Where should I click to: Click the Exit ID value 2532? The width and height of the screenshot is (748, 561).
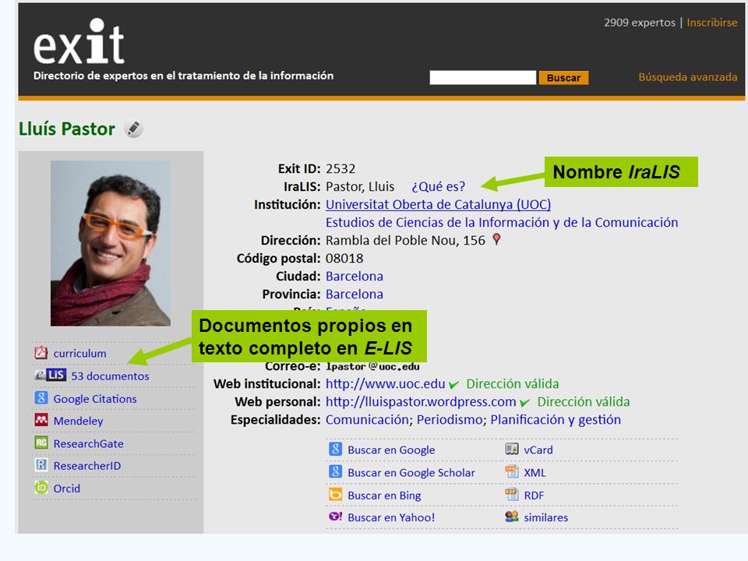(x=340, y=169)
